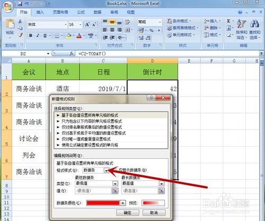Click range picker beside 最低值 value field
Screen dimensions: 265x221
tap(115, 191)
